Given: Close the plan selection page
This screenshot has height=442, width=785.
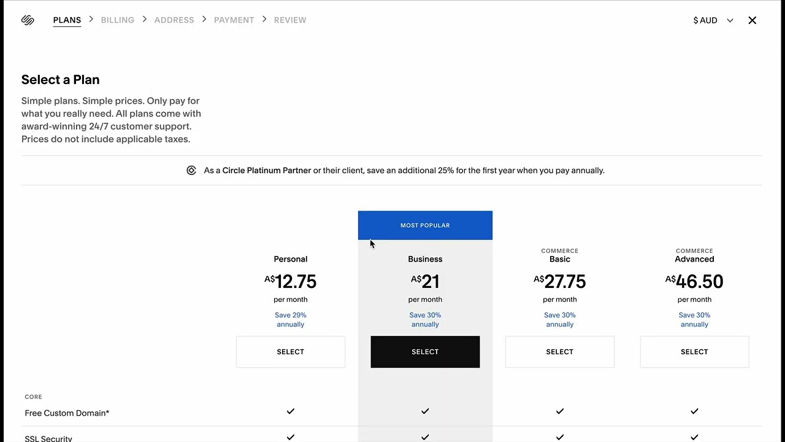Looking at the screenshot, I should coord(752,20).
